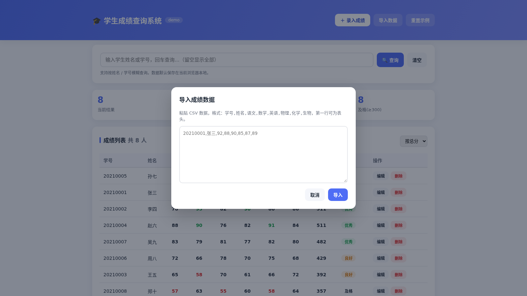
Task: Delete the row for 孙七
Action: pyautogui.click(x=399, y=176)
